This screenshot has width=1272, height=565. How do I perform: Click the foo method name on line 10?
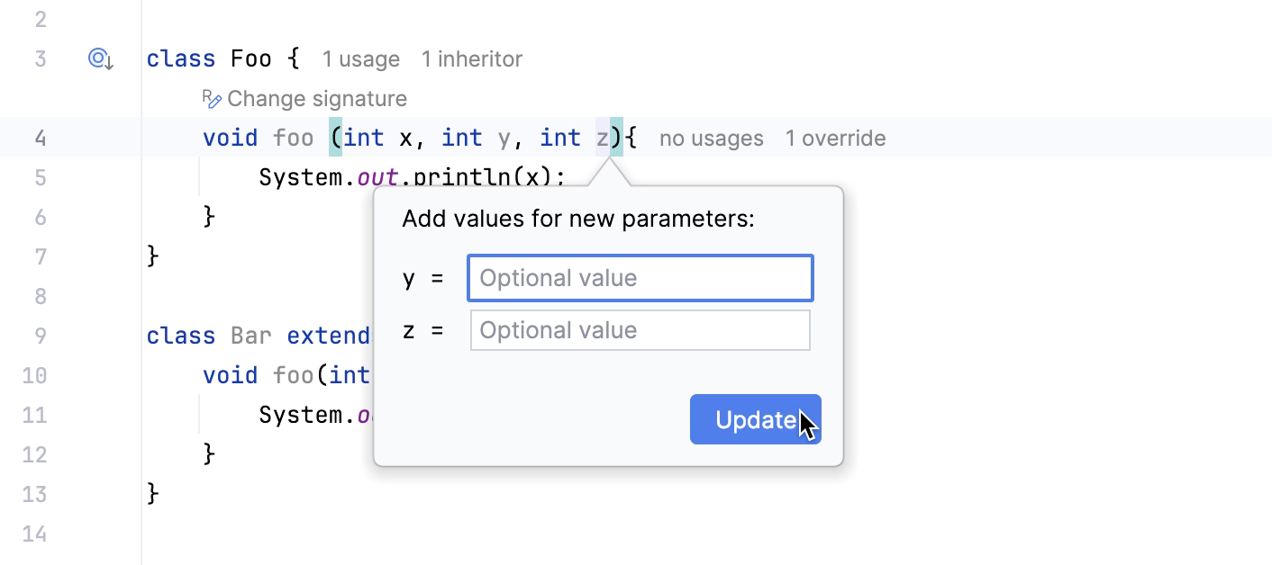[293, 374]
